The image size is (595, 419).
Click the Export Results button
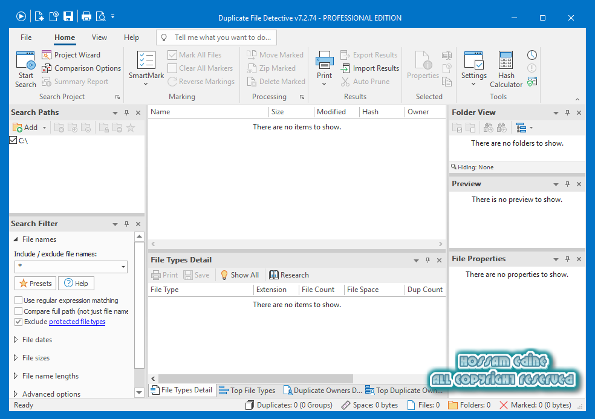pos(369,55)
